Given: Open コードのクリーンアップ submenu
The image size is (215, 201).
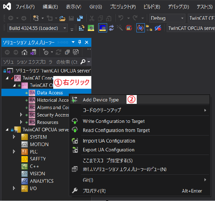Looking at the screenshot, I should (140, 110).
